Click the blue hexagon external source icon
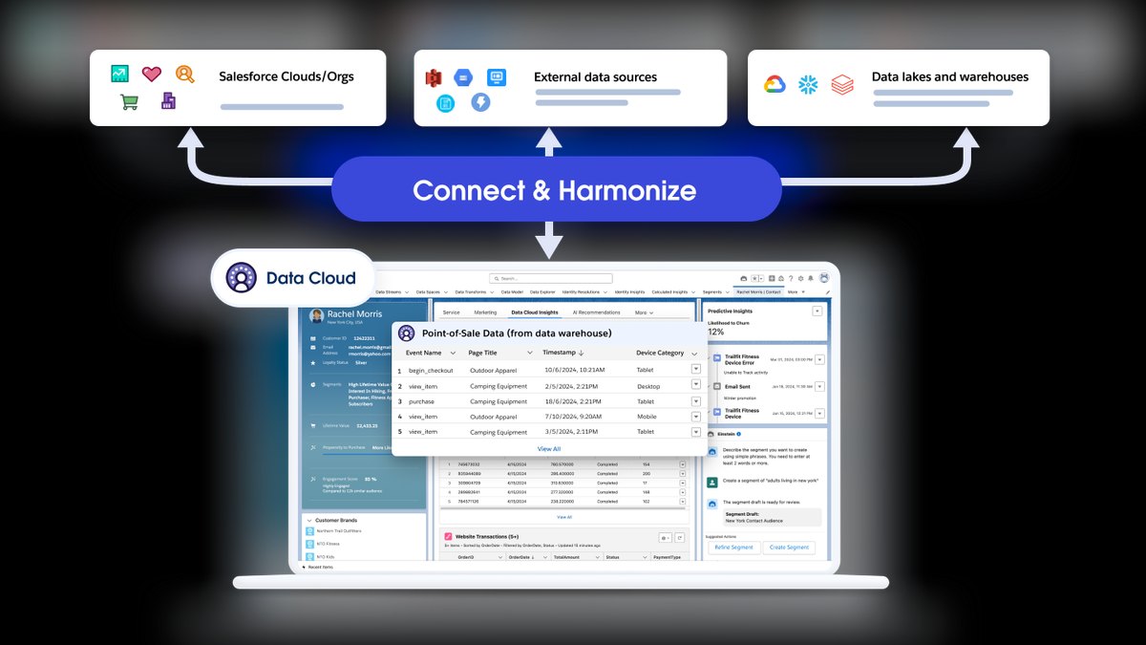This screenshot has height=645, width=1146. pyautogui.click(x=464, y=76)
